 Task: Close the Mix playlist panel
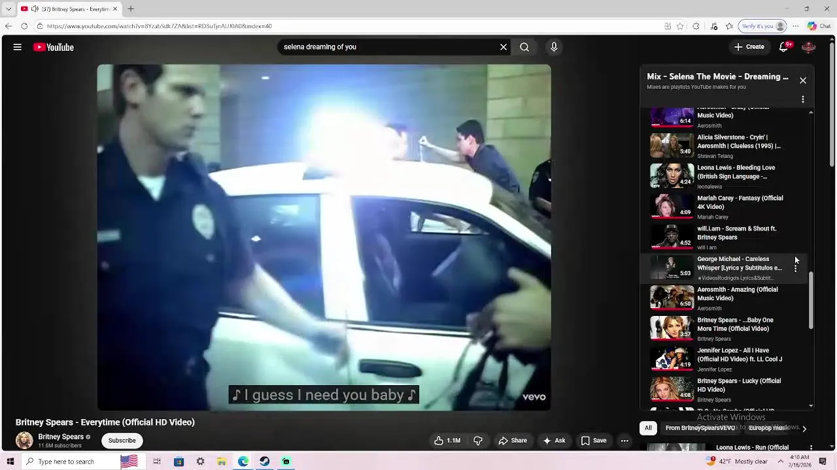coord(803,80)
